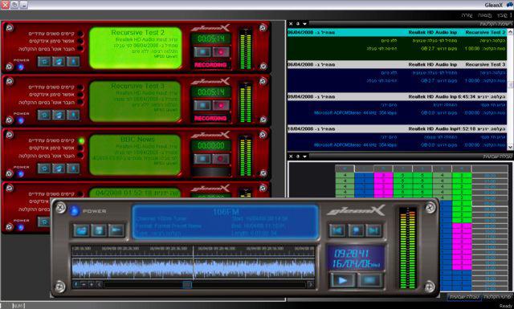Stop playback in the gray 106FM player
Screen dimensions: 514x309
[369, 280]
